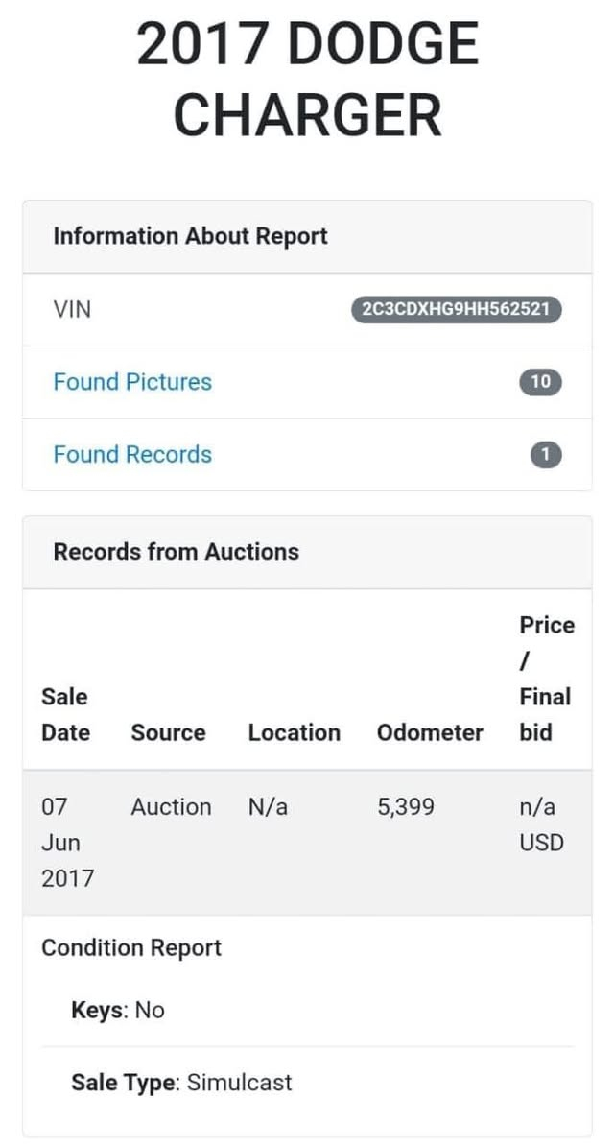Screen dimensions: 614x1146
Task: Click the Records from Auctions header
Action: 176,552
